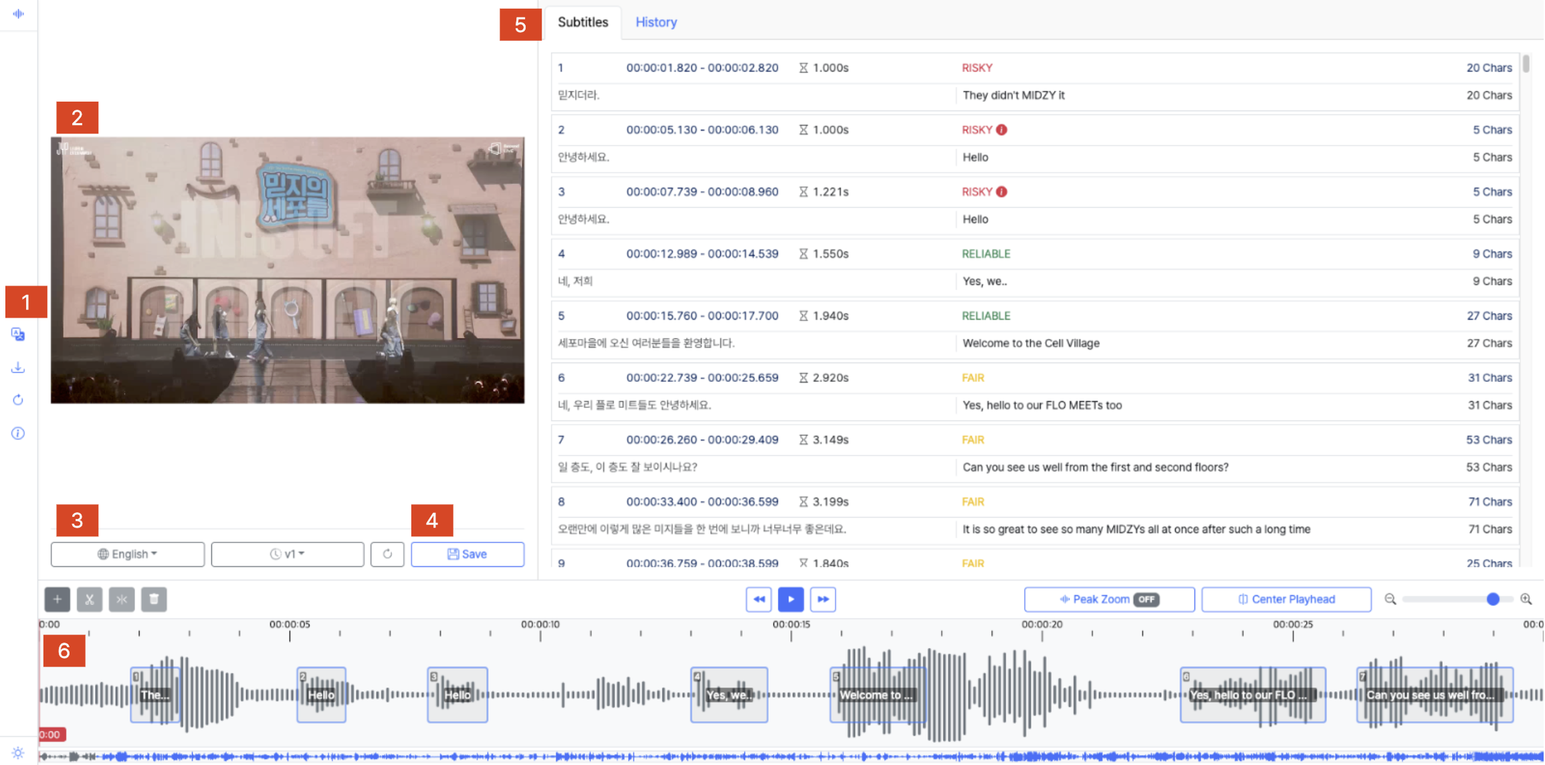Select the 'Welcome to' segment on waveform

[878, 695]
